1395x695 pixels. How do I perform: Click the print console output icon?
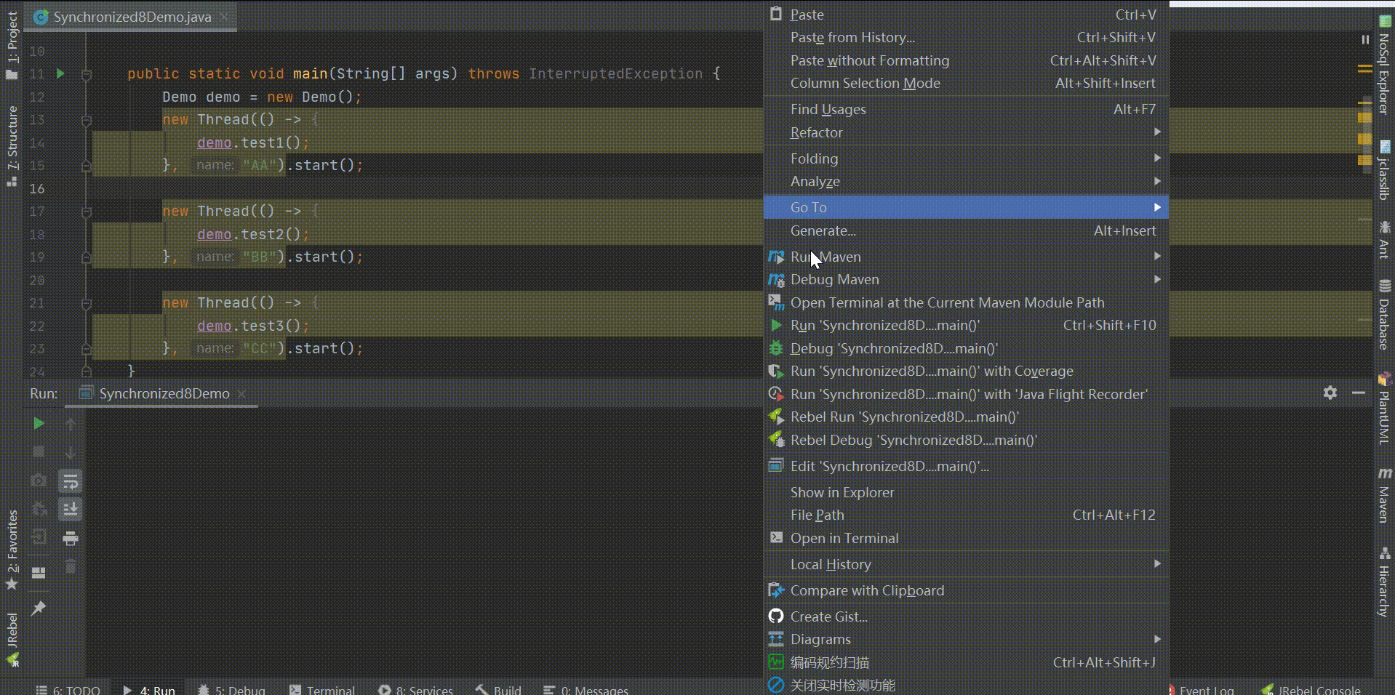(71, 538)
